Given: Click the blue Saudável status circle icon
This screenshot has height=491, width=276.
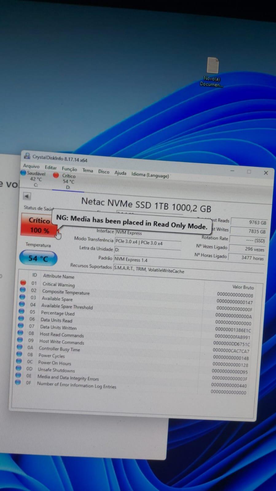Looking at the screenshot, I should (x=23, y=173).
